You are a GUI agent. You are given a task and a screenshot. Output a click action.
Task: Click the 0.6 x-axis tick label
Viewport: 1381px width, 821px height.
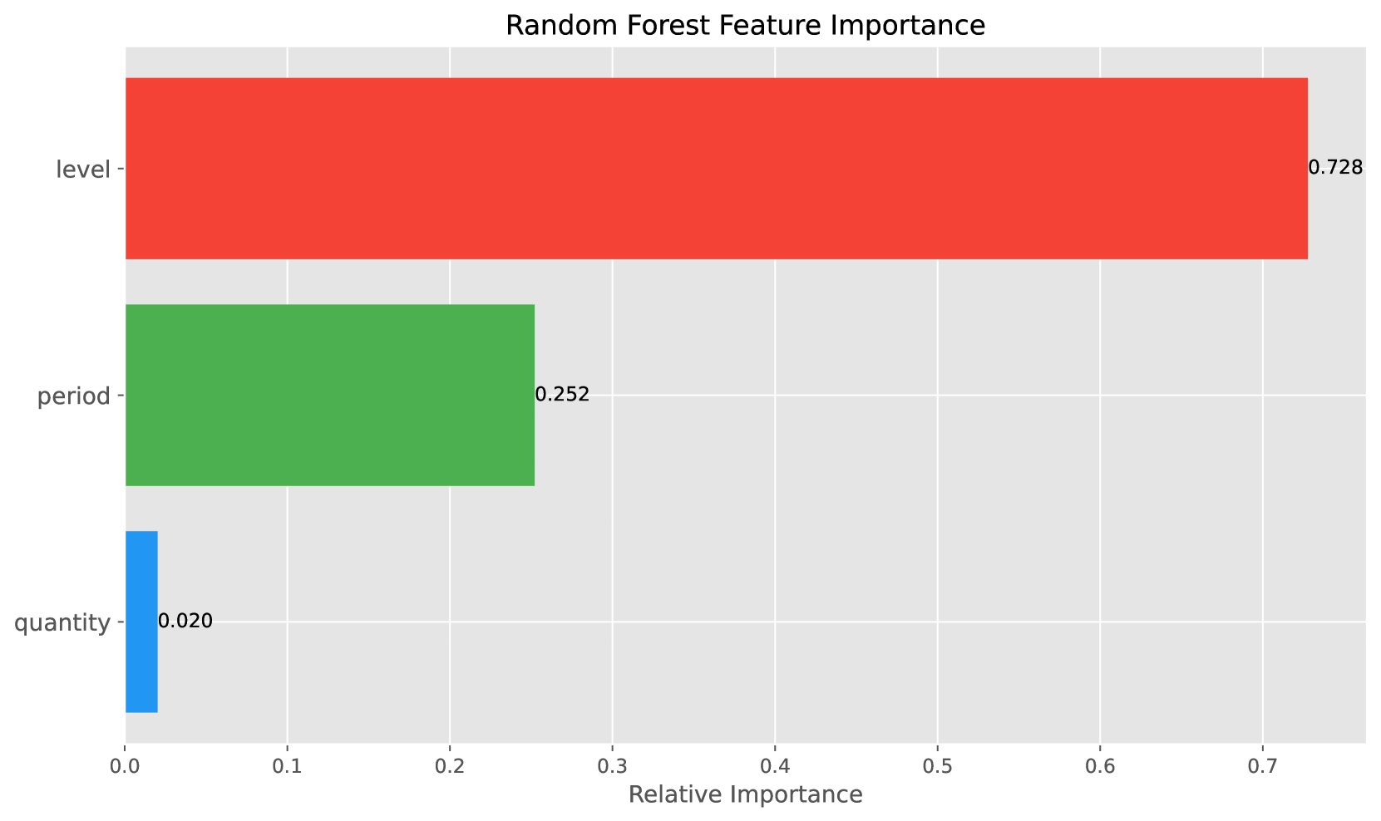1100,763
